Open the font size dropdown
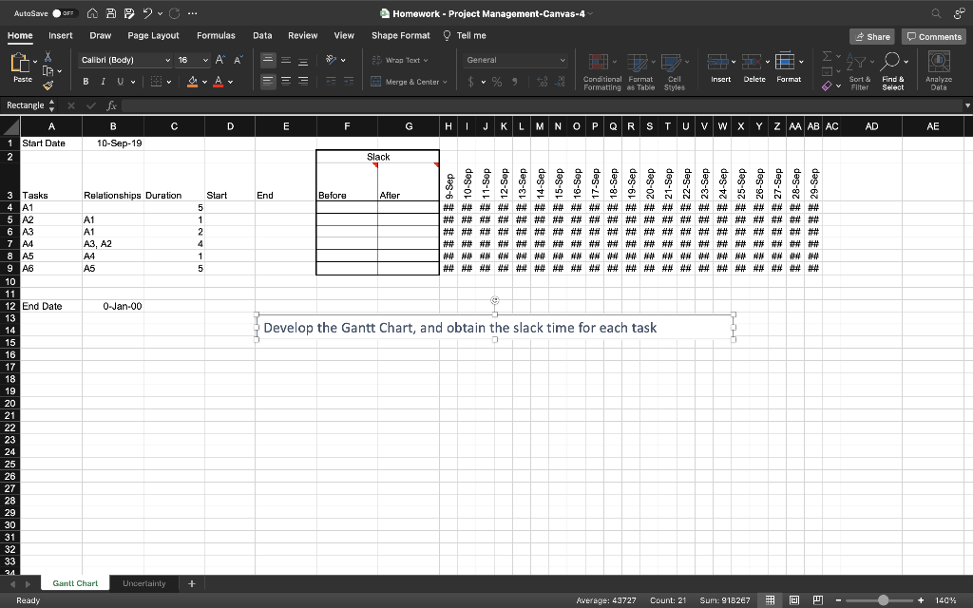The height and width of the screenshot is (608, 973). (x=205, y=59)
